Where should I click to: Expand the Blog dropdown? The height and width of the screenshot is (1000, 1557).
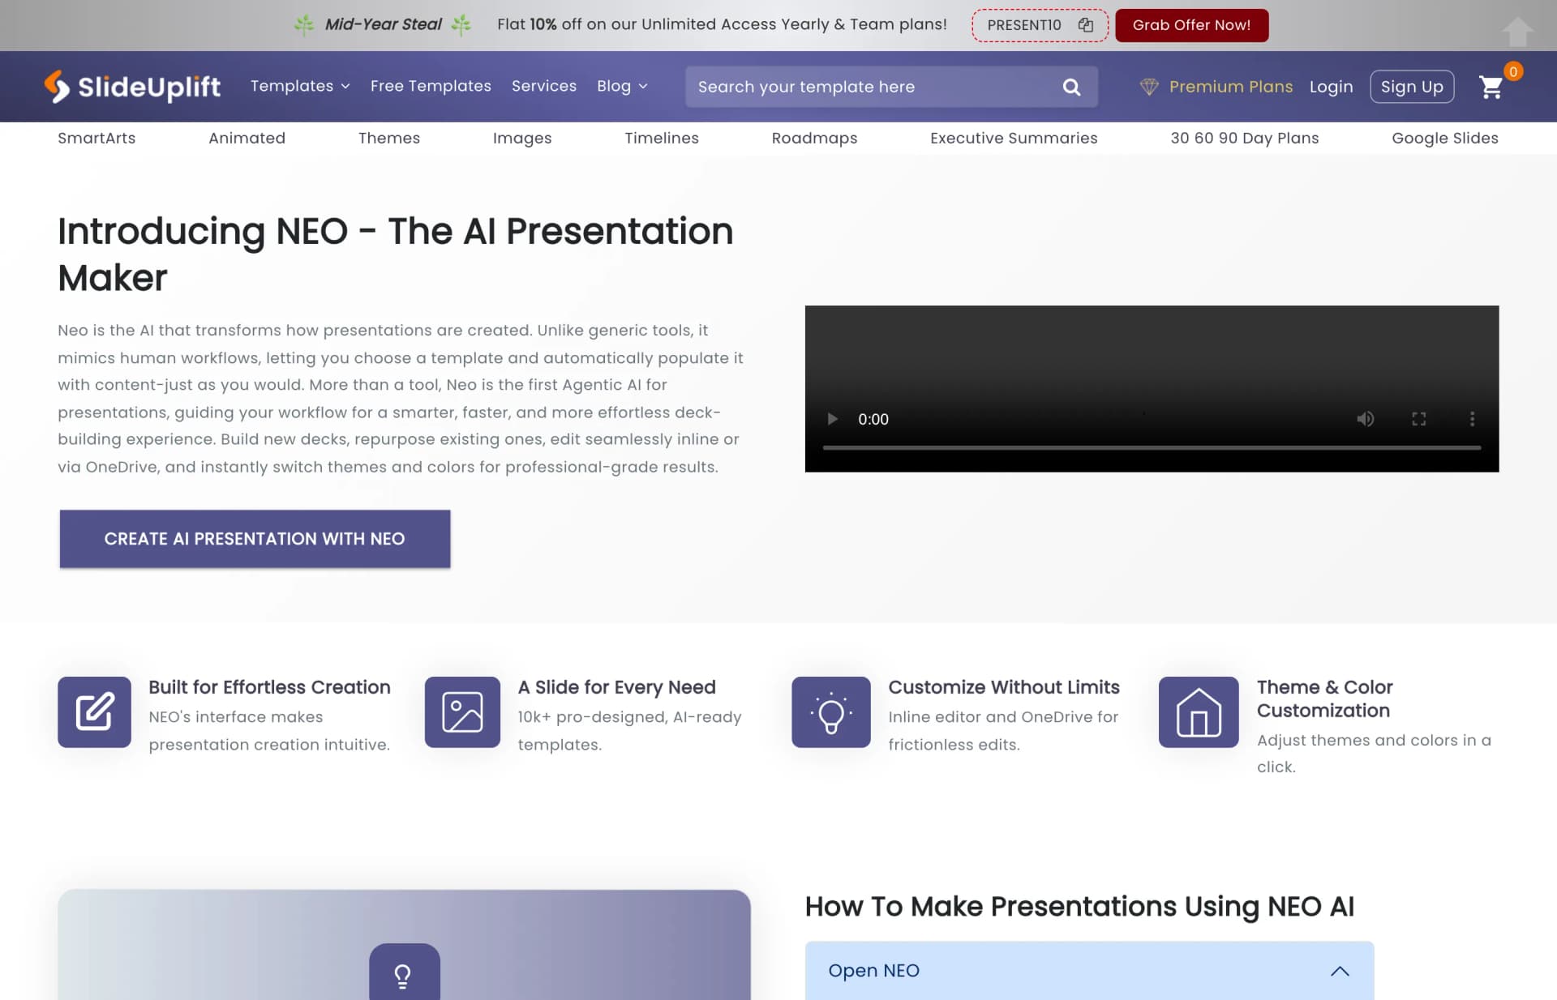621,86
